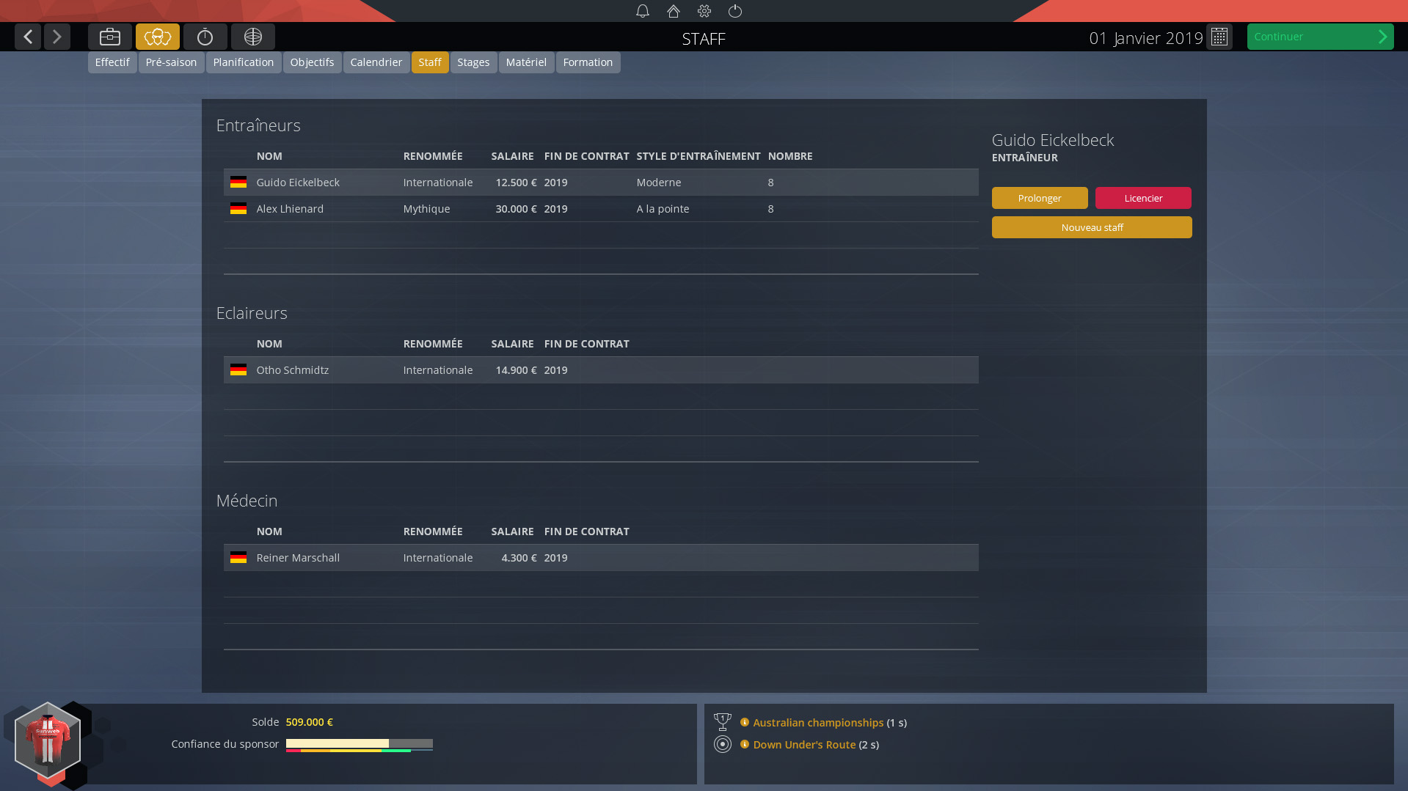The image size is (1408, 791).
Task: Go to home screen icon
Action: 674,11
